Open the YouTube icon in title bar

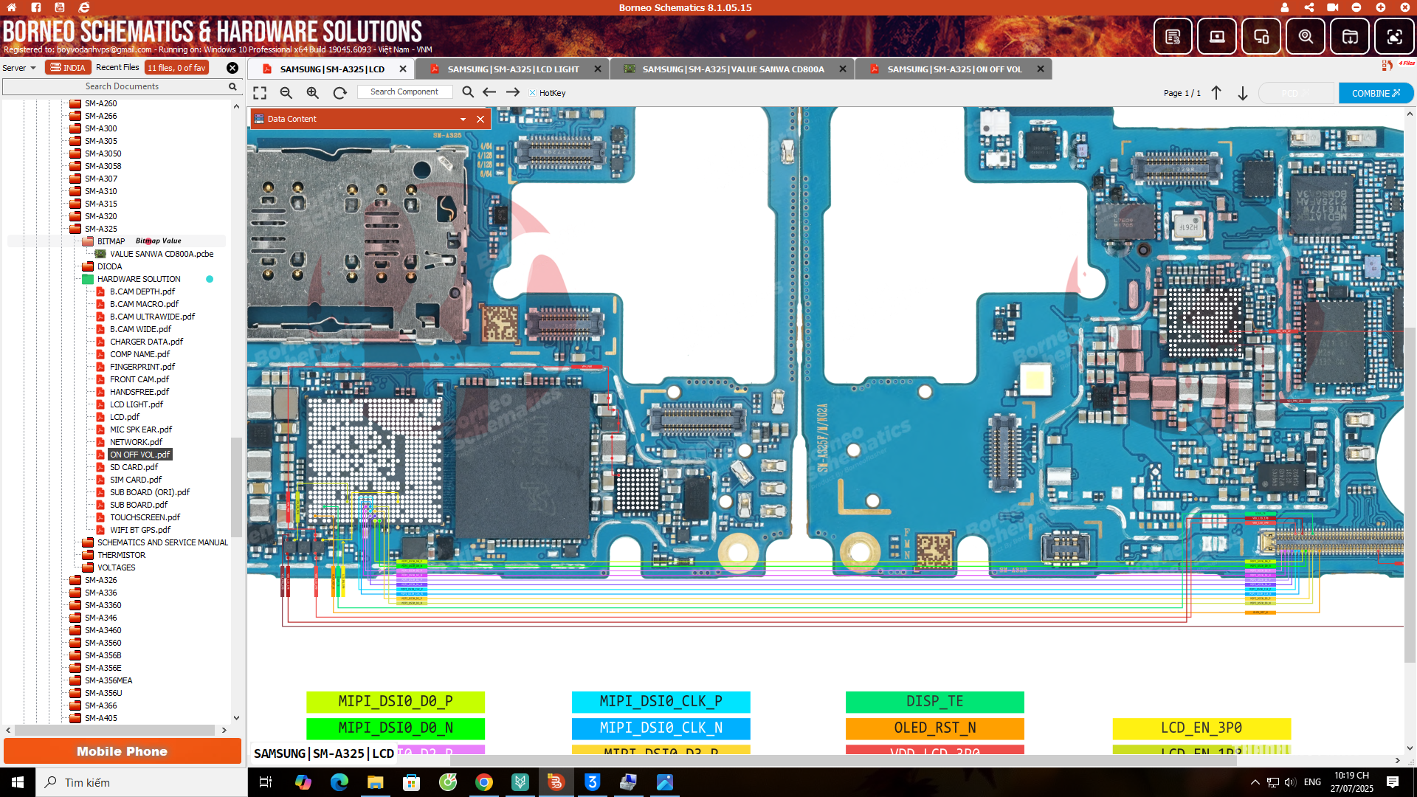[60, 7]
